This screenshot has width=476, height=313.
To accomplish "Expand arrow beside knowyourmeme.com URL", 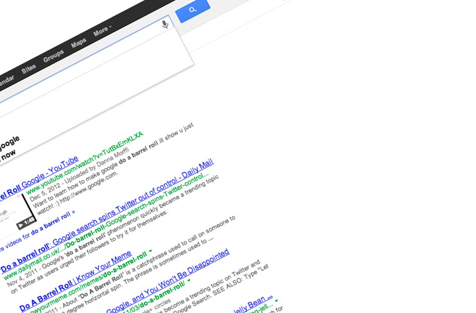I will [x=150, y=251].
